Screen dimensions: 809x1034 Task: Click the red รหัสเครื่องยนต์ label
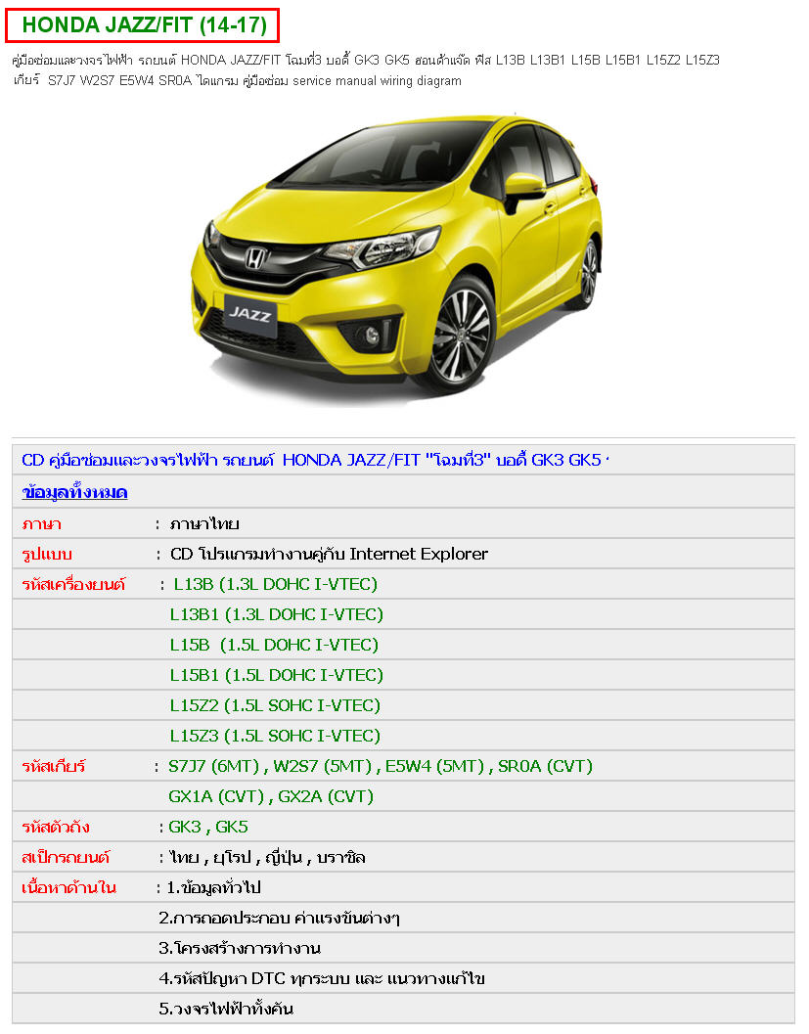tap(73, 584)
